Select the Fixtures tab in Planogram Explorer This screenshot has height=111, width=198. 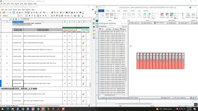(x=116, y=29)
